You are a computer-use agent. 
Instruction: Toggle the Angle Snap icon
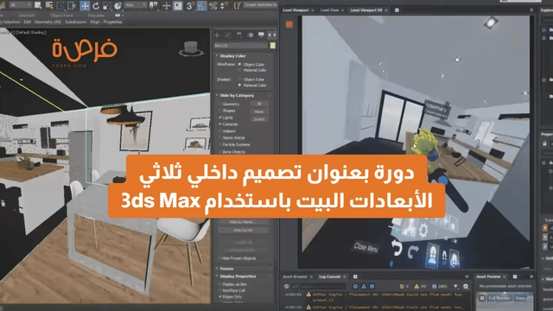click(x=201, y=6)
